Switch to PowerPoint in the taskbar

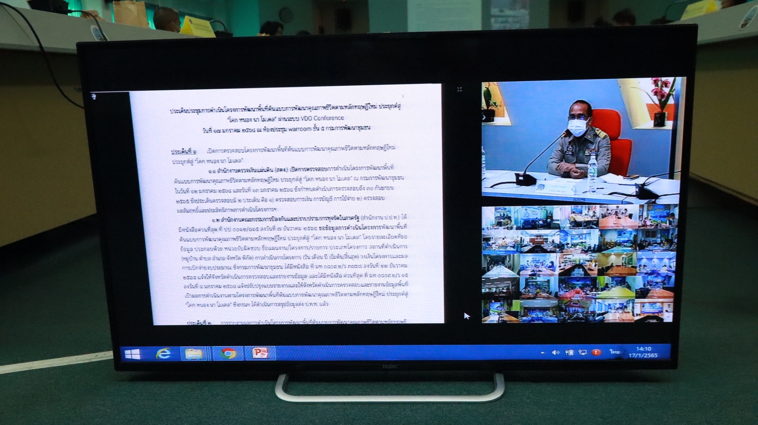(x=260, y=353)
